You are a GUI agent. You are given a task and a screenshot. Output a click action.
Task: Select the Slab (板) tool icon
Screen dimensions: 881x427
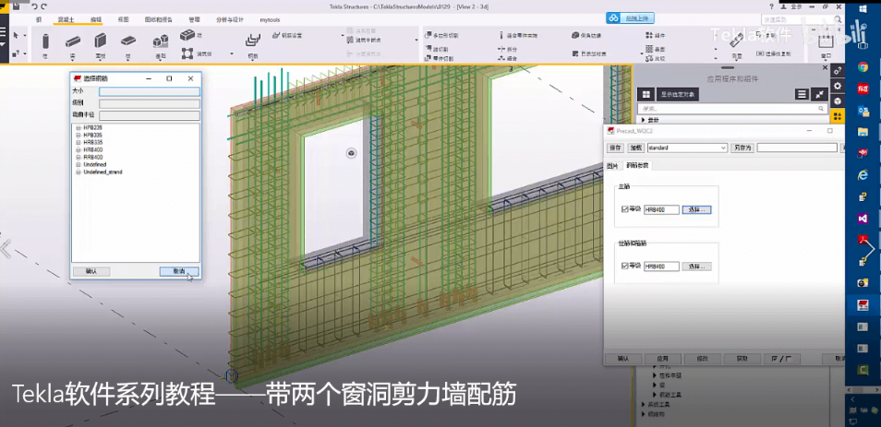coord(128,41)
